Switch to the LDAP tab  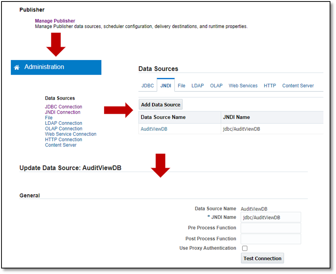click(x=198, y=85)
